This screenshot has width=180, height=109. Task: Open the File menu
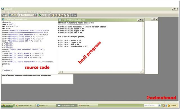click(x=3, y=12)
